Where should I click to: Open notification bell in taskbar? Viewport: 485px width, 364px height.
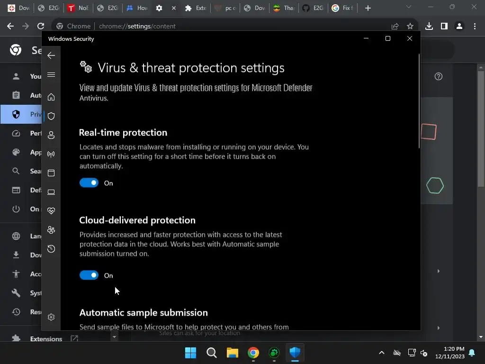click(x=472, y=353)
